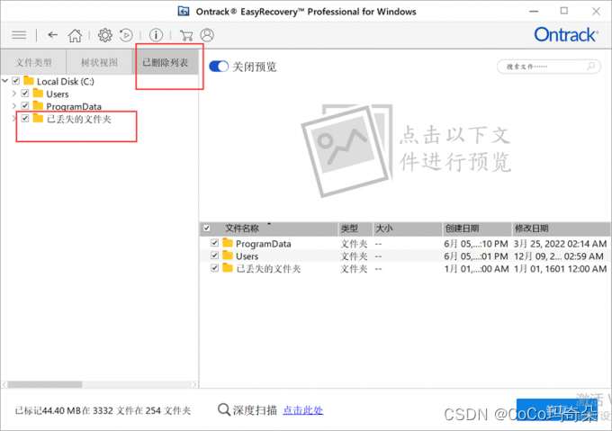
Task: Toggle the select-all checkbox in list header
Action: click(207, 229)
